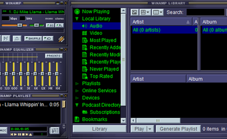
Task: Click the stop mini-button in the playlist window
Action: (x=23, y=134)
